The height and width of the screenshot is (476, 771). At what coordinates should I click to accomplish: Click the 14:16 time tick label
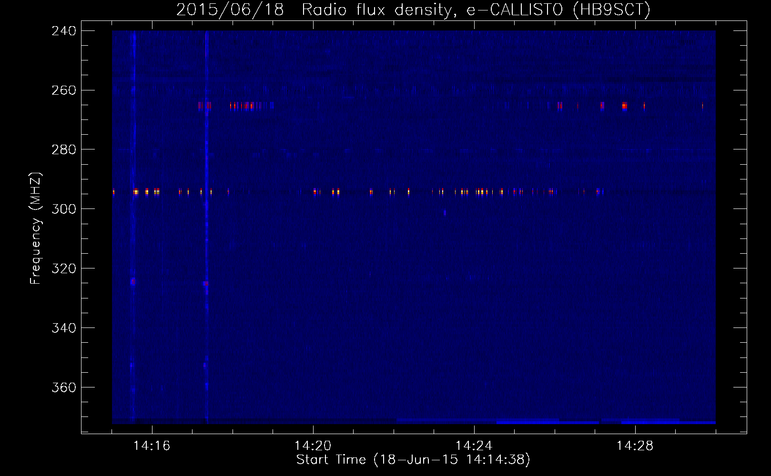(152, 446)
